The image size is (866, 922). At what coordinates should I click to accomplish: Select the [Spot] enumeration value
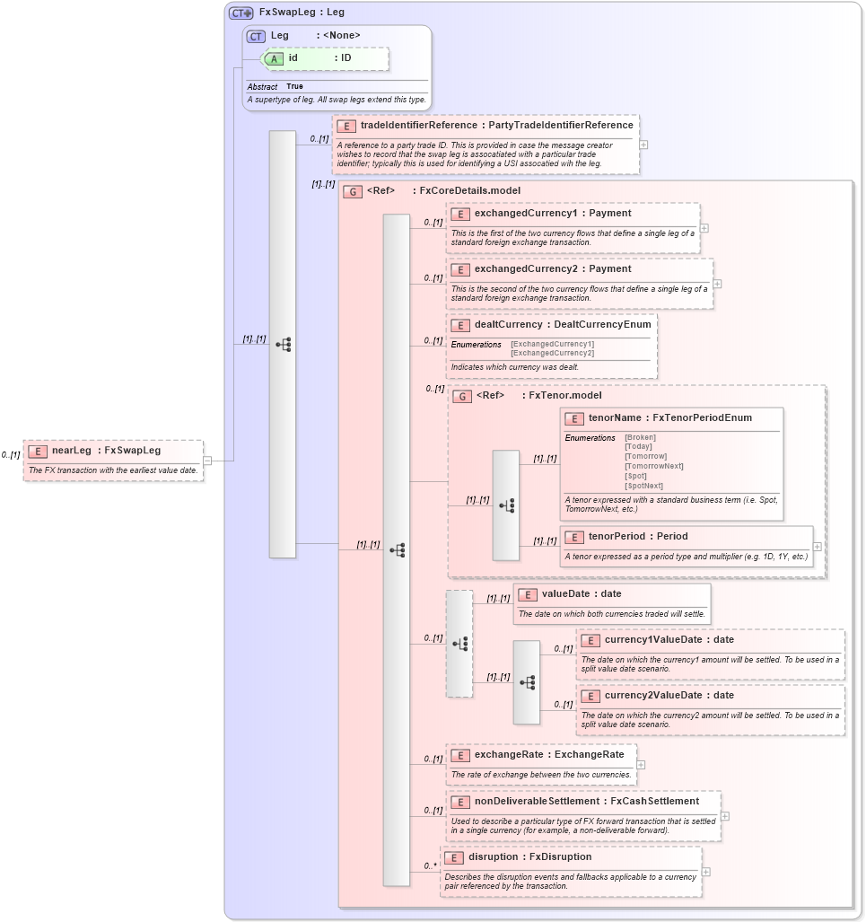(x=635, y=477)
